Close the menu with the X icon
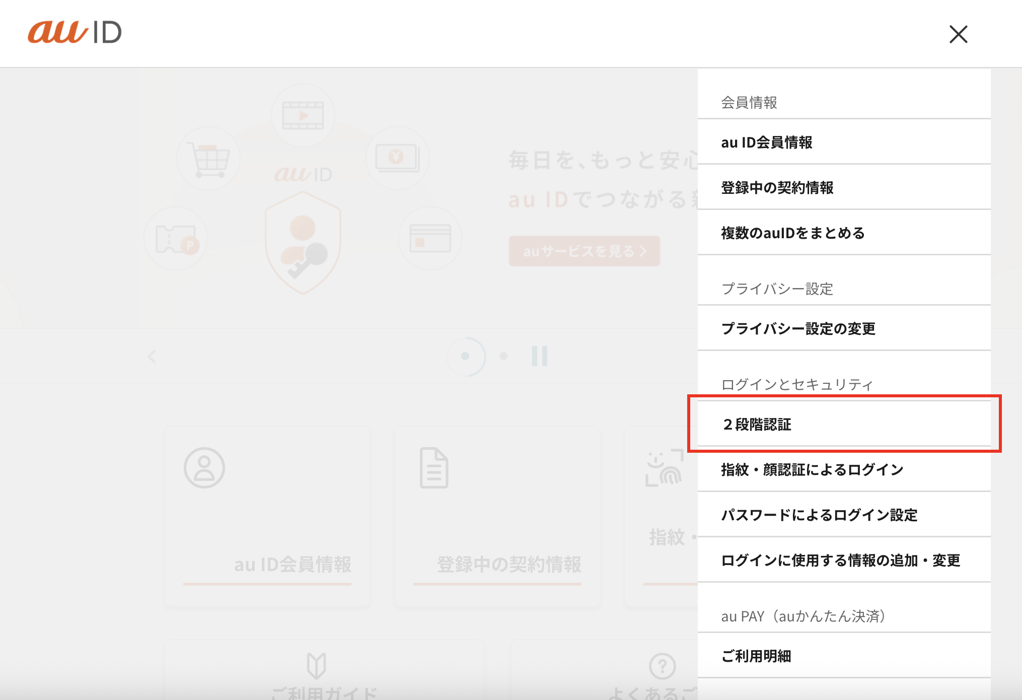This screenshot has width=1022, height=700. pyautogui.click(x=958, y=34)
